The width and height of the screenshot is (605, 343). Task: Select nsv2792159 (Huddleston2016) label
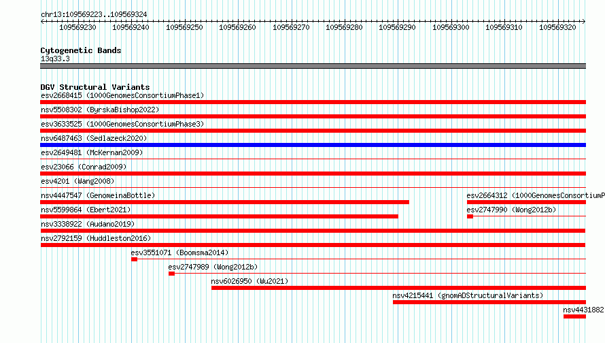[x=96, y=238]
